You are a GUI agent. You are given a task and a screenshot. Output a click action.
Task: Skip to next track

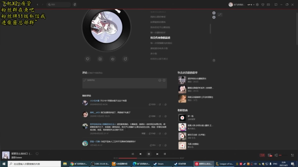157,154
